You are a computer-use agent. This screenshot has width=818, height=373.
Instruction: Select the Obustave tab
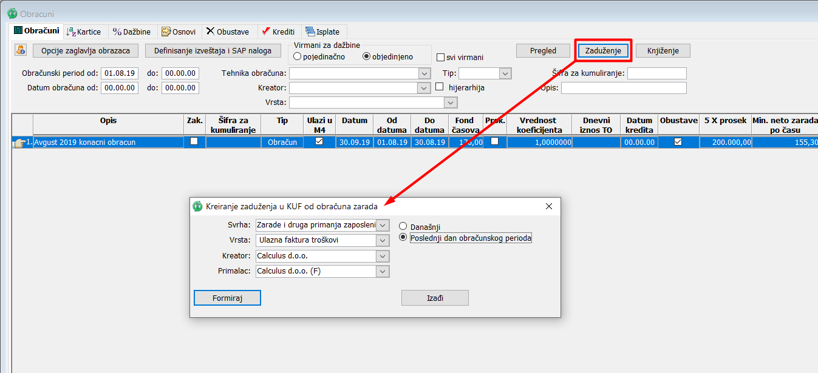tap(228, 32)
